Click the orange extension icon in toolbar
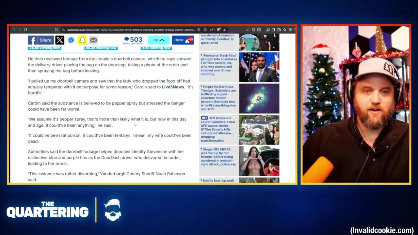This screenshot has width=418, height=235. tap(248, 30)
